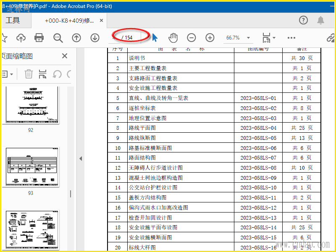The width and height of the screenshot is (336, 252).
Task: Click the text 标线大样图
Action: 142,247
